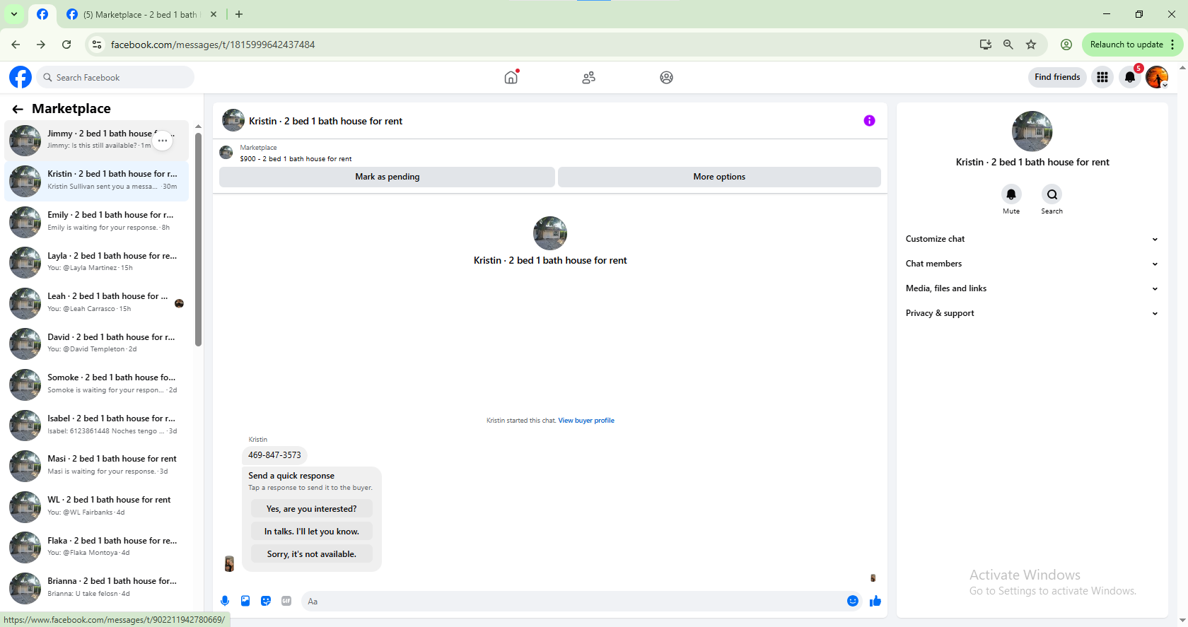Send quick reply 'In talks. I'll let you know.'
The width and height of the screenshot is (1188, 627).
click(x=311, y=532)
